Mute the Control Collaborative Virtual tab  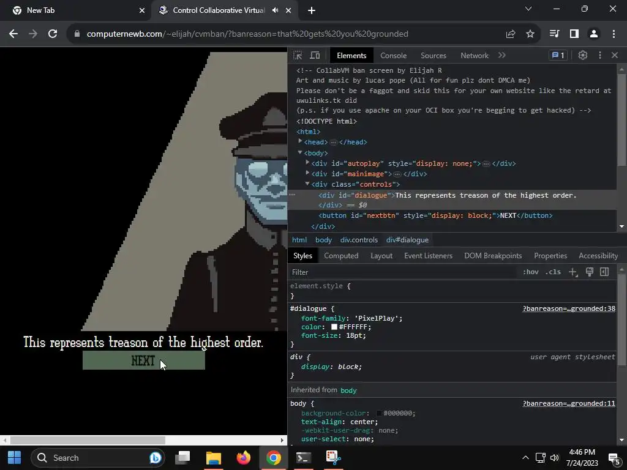pos(275,10)
